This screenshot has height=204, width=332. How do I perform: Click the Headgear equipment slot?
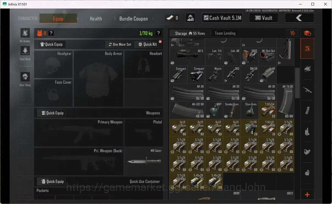point(53,64)
